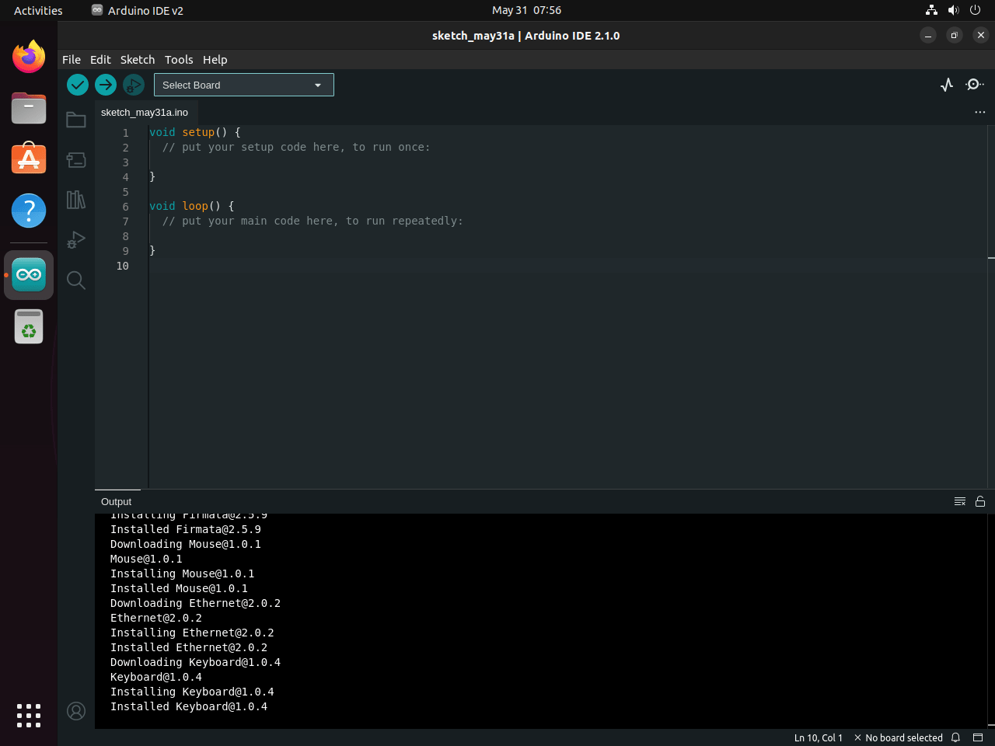
Task: Open the Sketchbook folder sidebar
Action: [75, 119]
